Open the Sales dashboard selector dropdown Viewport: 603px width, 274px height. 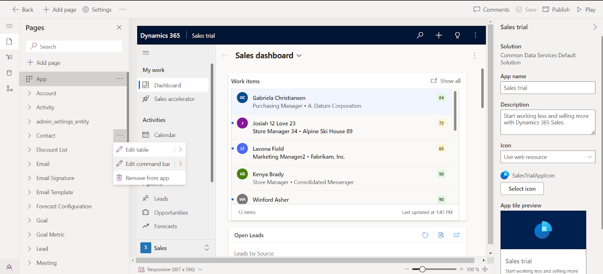(299, 56)
